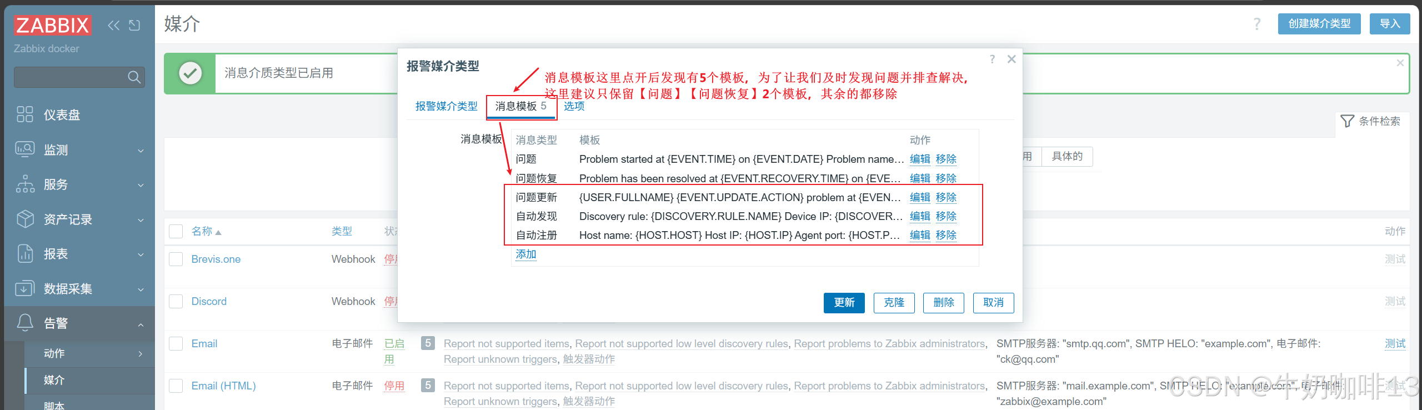Click the sidebar kiosk mode icon
Viewport: 1422px width, 410px height.
click(134, 25)
